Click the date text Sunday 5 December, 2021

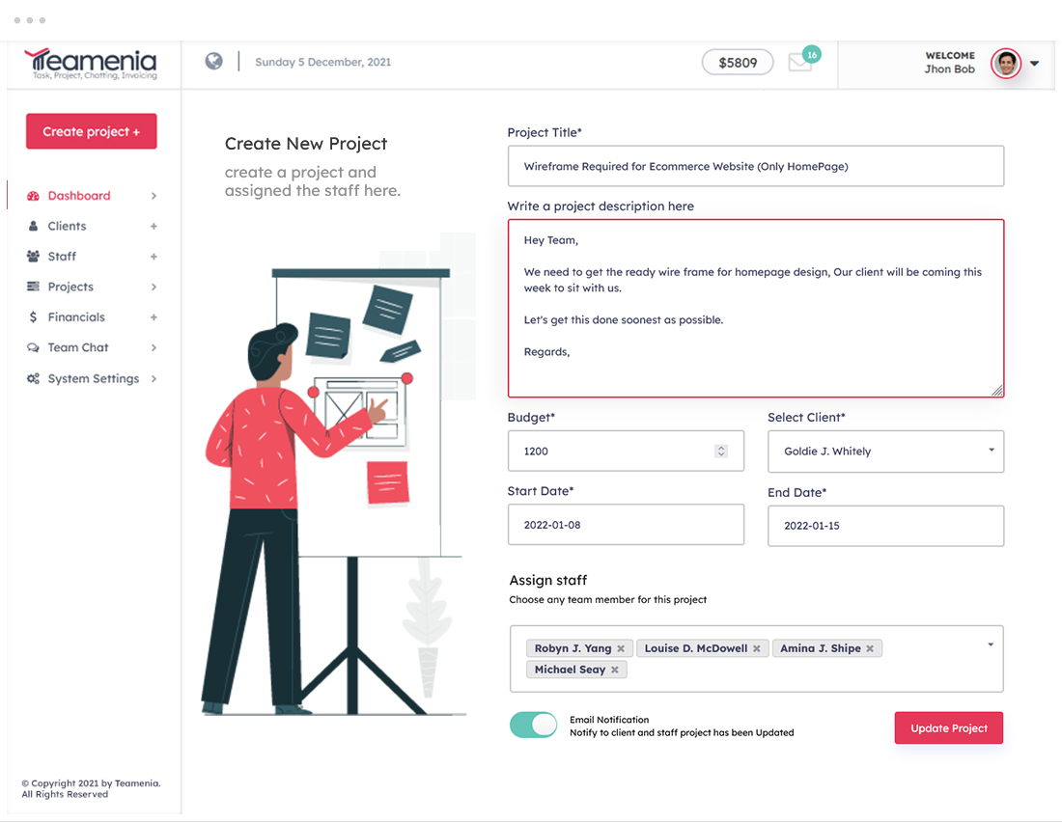click(323, 63)
